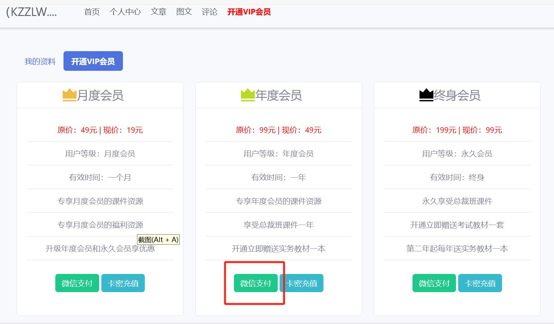Pay for 月度会员 with 微信支付
The image size is (554, 324).
click(x=77, y=283)
